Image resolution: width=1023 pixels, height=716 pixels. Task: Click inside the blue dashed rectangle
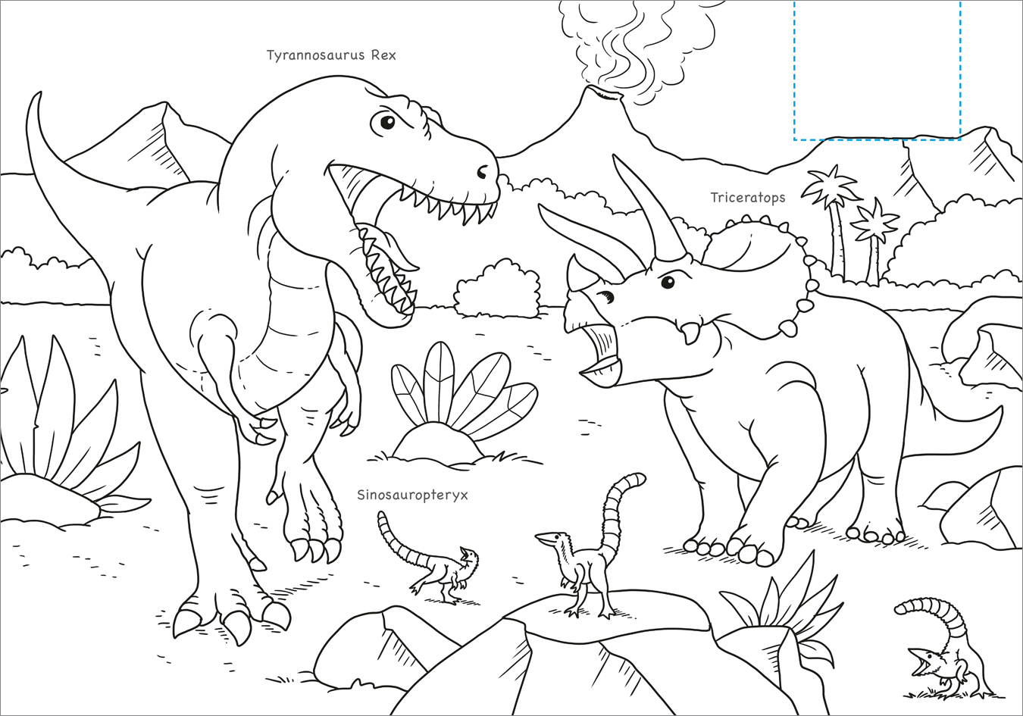(877, 70)
